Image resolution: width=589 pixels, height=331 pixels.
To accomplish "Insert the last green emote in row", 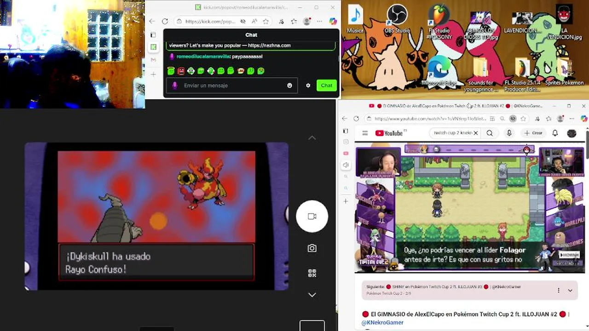I will 261,71.
